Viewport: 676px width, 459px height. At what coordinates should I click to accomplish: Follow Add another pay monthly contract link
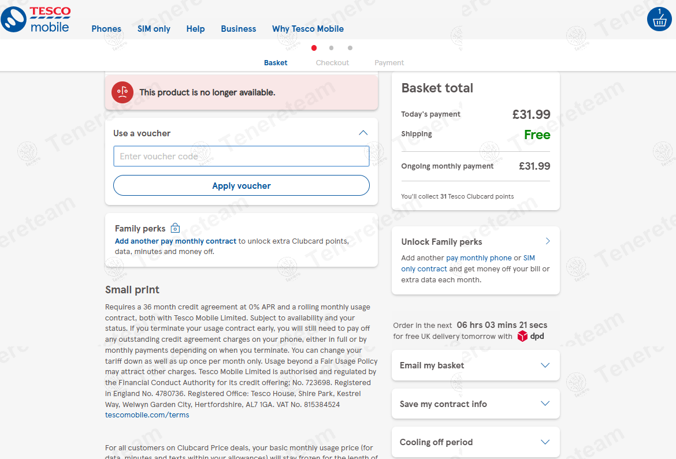(176, 241)
